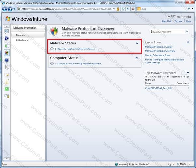Sign Out of the Intune console
Image resolution: width=196 pixels, height=168 pixels.
click(x=166, y=21)
